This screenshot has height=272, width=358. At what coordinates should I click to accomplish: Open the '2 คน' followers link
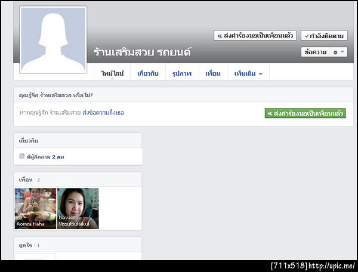tap(58, 157)
